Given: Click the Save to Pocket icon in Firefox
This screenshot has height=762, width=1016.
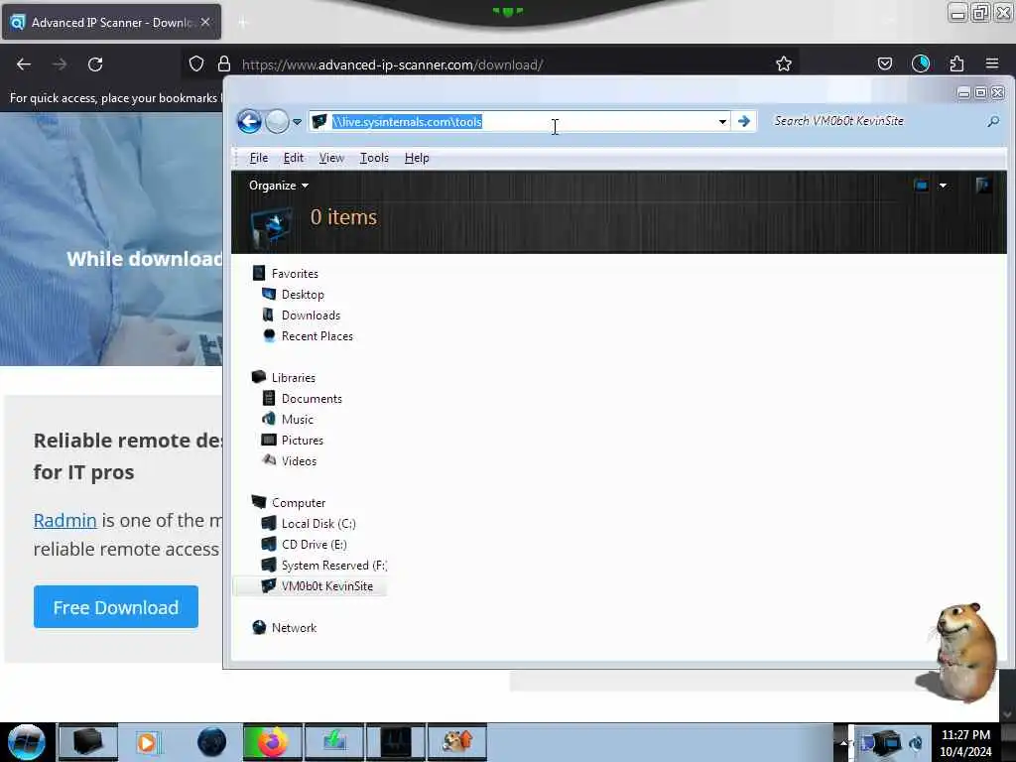Looking at the screenshot, I should click(x=885, y=63).
